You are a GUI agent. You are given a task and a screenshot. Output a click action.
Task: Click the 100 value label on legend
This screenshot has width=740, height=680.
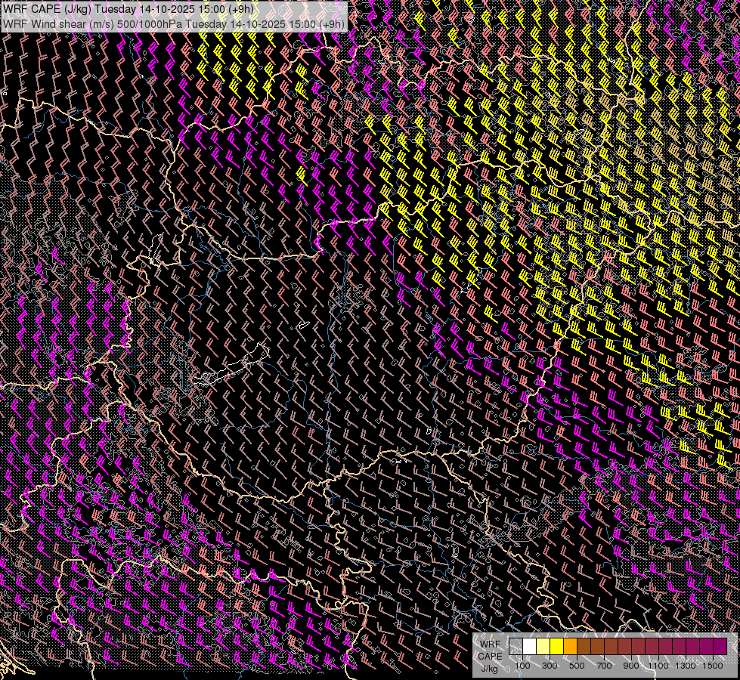pos(522,665)
